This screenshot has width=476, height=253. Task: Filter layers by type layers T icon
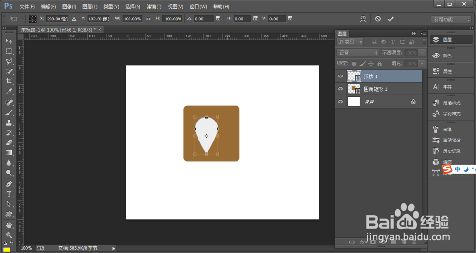(x=393, y=42)
